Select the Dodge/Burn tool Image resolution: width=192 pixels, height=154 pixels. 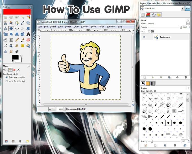pos(17,51)
